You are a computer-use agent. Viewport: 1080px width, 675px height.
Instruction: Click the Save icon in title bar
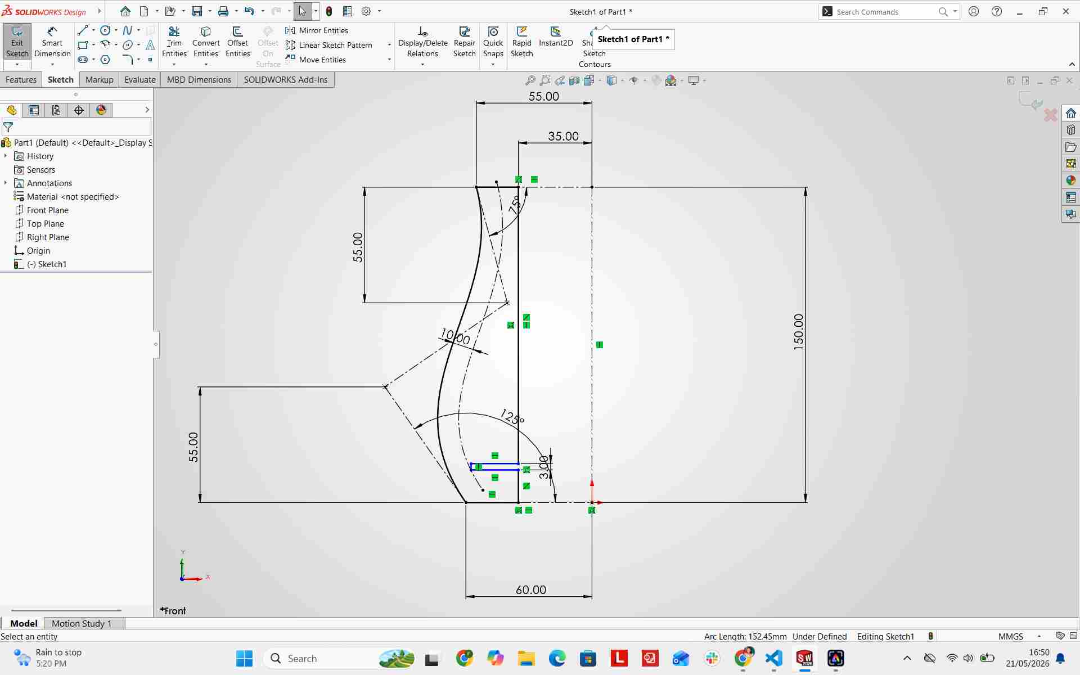point(197,11)
